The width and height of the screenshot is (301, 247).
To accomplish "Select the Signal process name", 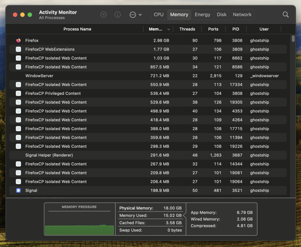I will pyautogui.click(x=31, y=190).
